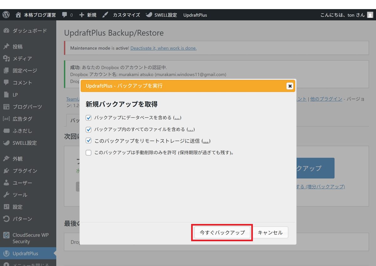Open the comments bubble icon in admin bar
The image size is (376, 266).
click(x=65, y=15)
